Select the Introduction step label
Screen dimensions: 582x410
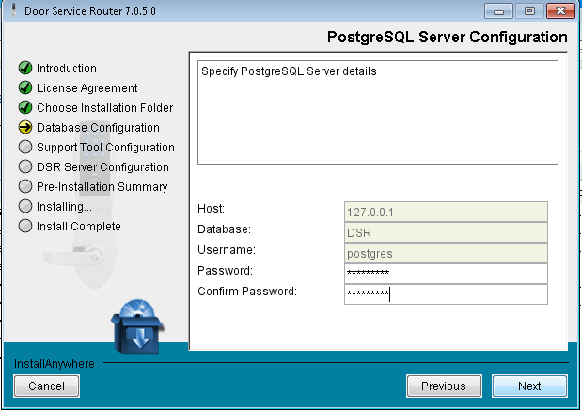tap(67, 69)
